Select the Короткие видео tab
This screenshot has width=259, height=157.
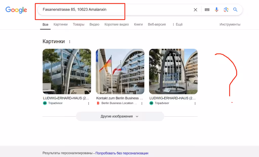point(116,24)
